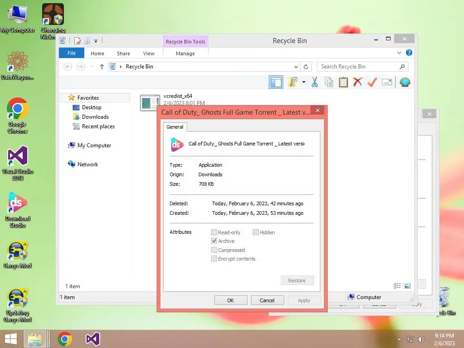Select the General tab in properties dialog

(x=175, y=127)
